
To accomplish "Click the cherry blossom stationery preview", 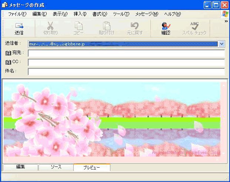I will [111, 118].
